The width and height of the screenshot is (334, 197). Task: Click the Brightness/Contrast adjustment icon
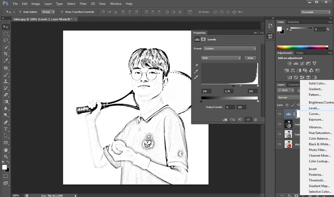(289, 64)
